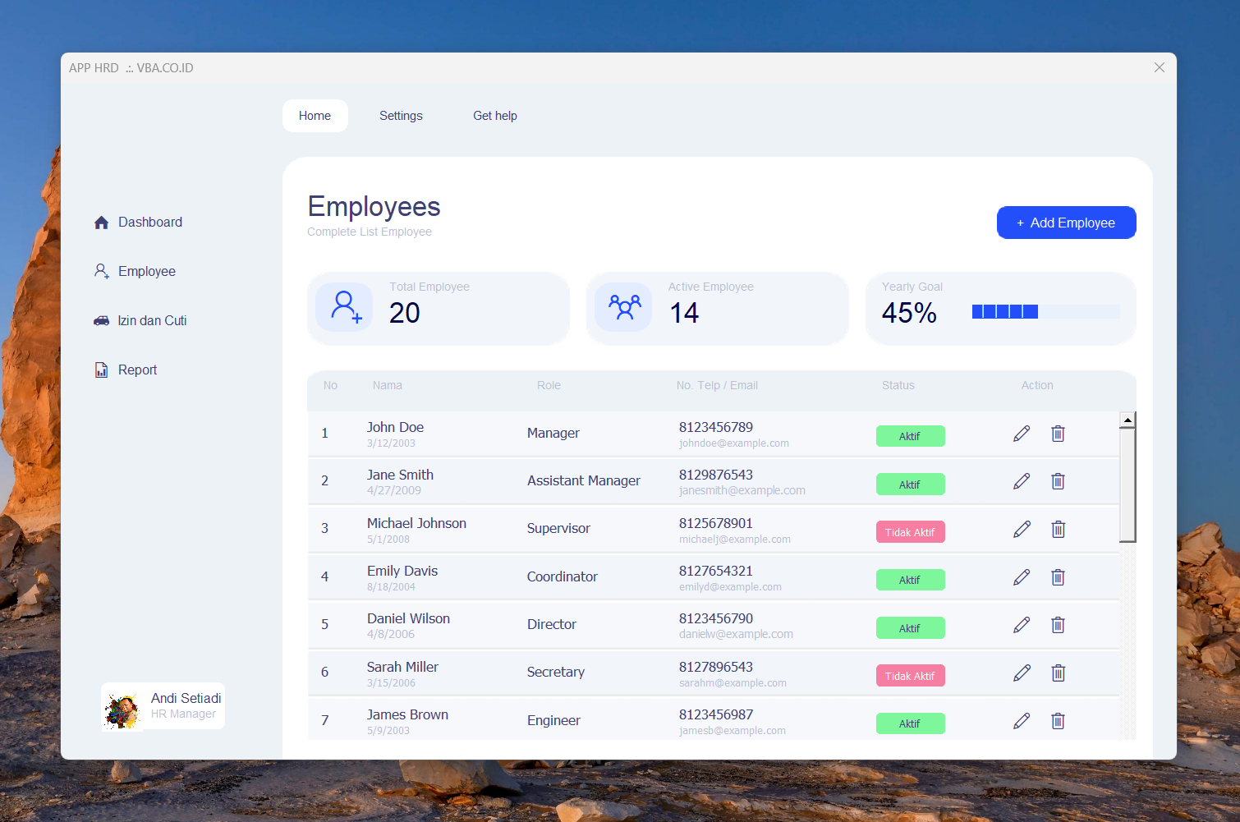Click the Active Employee group icon
This screenshot has width=1240, height=822.
point(624,307)
